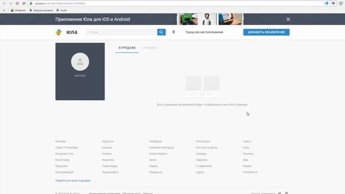The width and height of the screenshot is (345, 194).
Task: Open the Пятигорск city link
Action: pos(203,141)
